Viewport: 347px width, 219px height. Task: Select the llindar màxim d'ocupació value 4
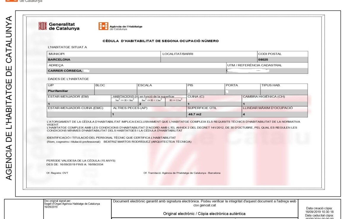point(244,114)
